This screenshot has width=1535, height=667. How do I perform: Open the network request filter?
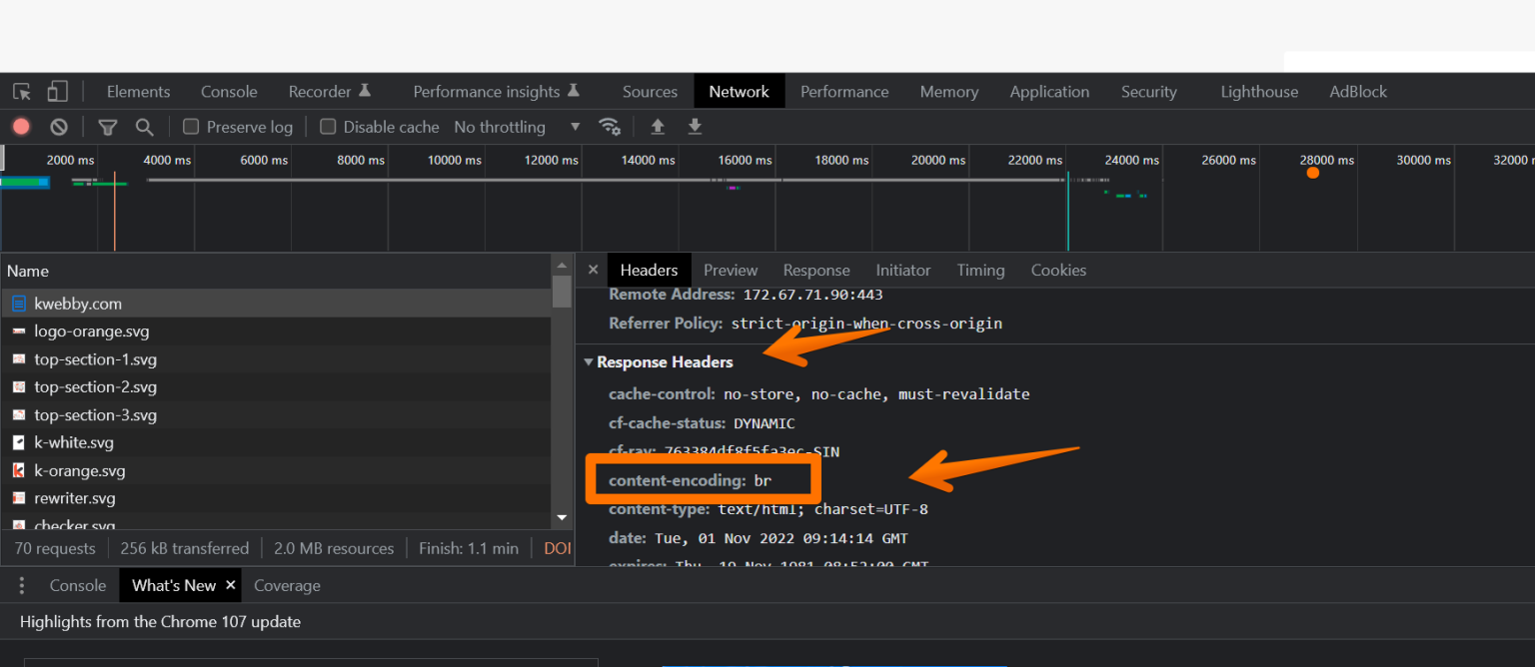pos(107,126)
